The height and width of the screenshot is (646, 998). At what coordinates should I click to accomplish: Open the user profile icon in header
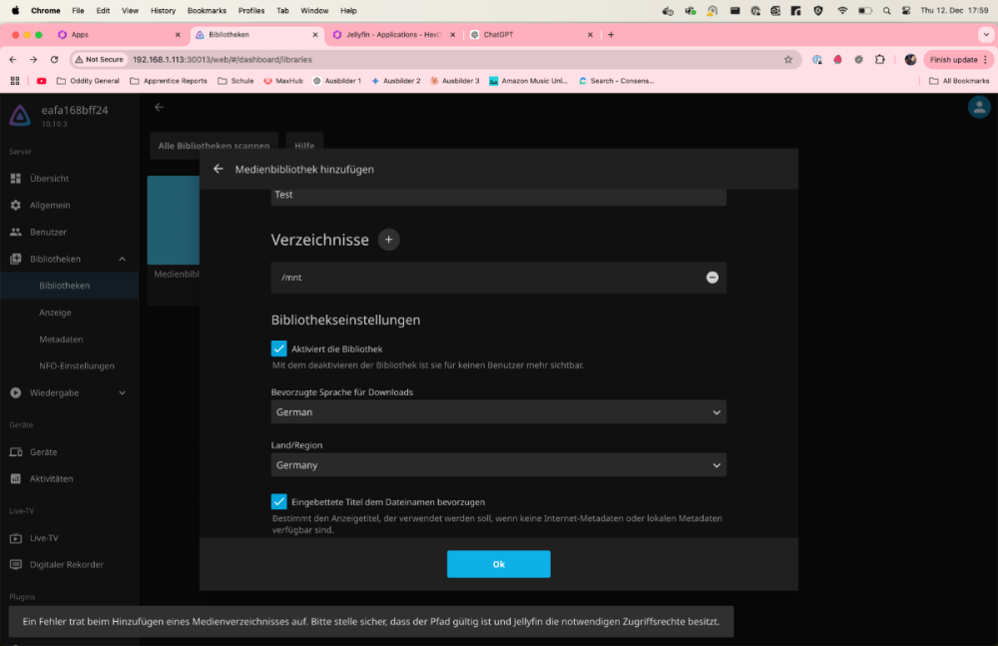tap(979, 108)
